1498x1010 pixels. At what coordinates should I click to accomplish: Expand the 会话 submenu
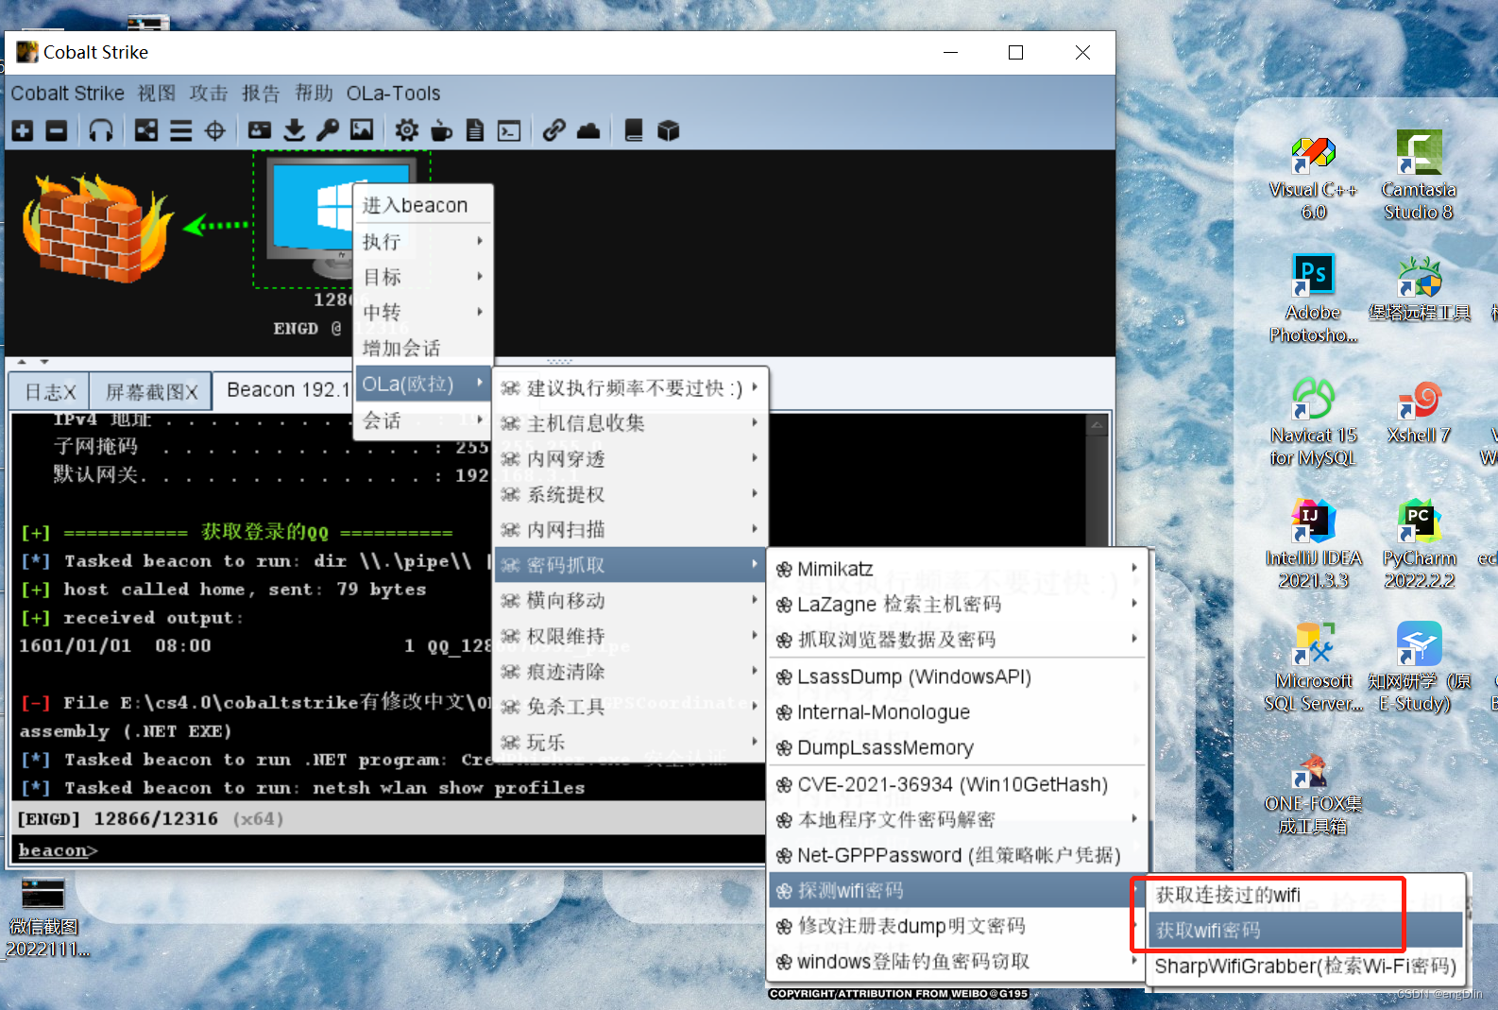(423, 420)
